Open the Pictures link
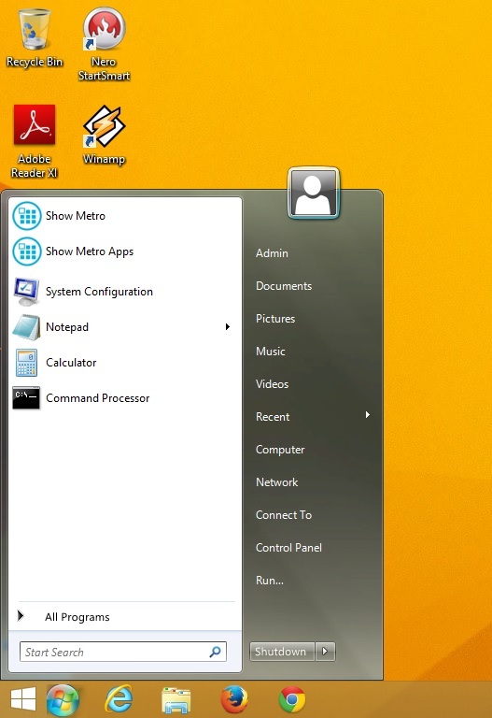Screen dimensions: 492x718 pyautogui.click(x=275, y=319)
